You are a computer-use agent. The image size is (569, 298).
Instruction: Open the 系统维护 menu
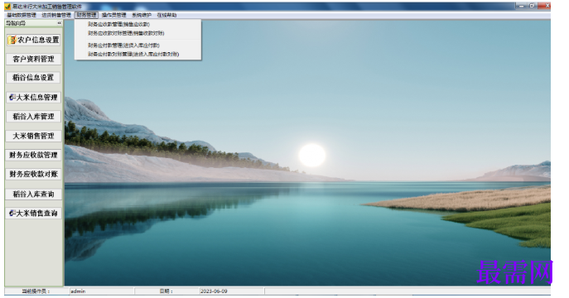[x=142, y=15]
